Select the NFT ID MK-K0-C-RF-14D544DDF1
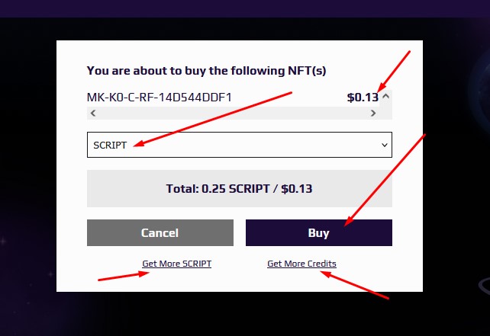 [159, 98]
